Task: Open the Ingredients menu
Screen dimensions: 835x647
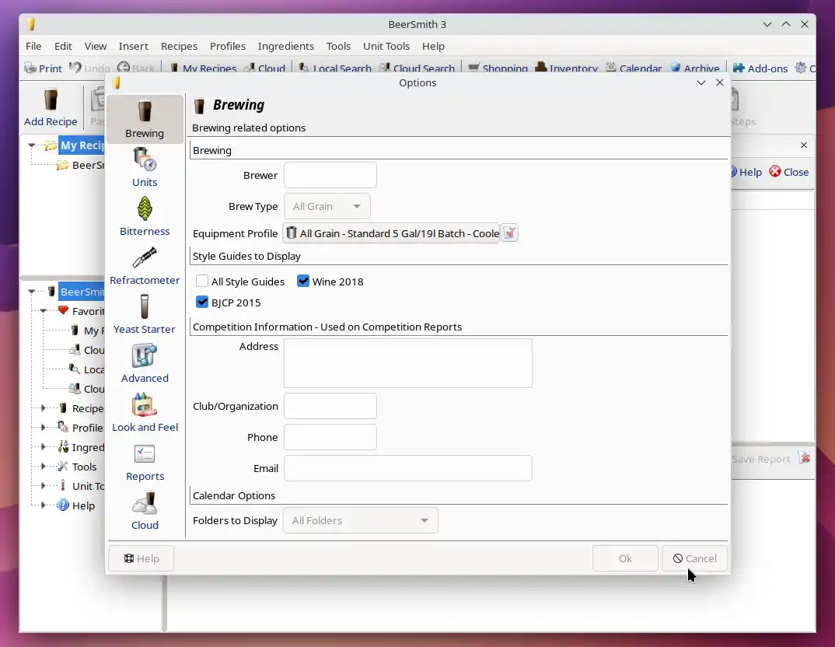Action: [x=286, y=47]
